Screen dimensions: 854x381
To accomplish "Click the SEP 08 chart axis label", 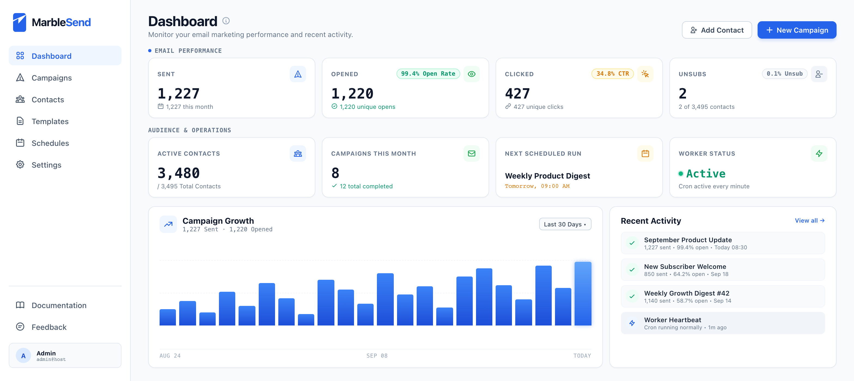I will point(377,355).
